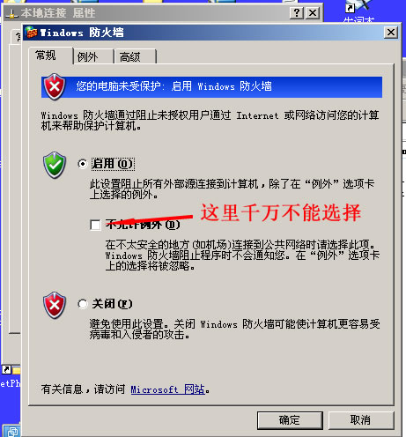Check the 不允许例外(D) checkbox
The height and width of the screenshot is (437, 406).
pyautogui.click(x=95, y=225)
